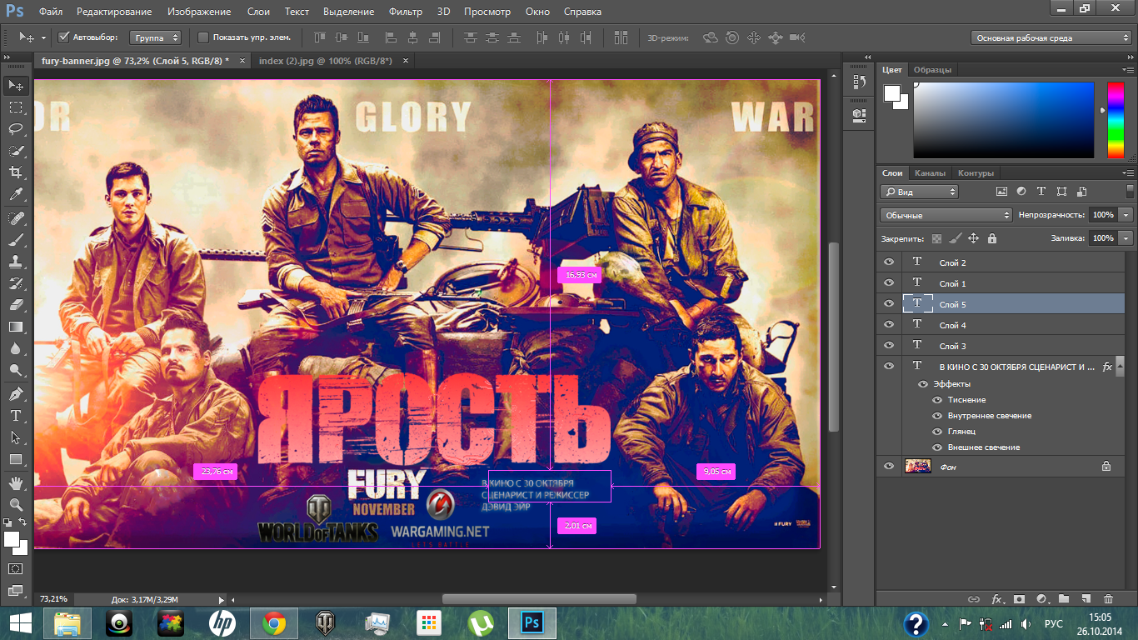Select the Фон layer thumbnail
This screenshot has height=640, width=1138.
pyautogui.click(x=917, y=467)
